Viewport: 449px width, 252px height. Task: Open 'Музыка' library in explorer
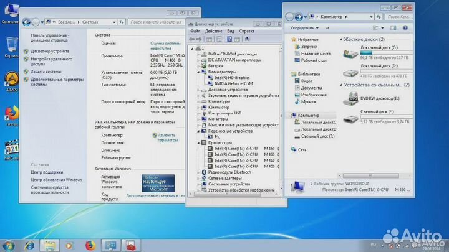point(308,101)
